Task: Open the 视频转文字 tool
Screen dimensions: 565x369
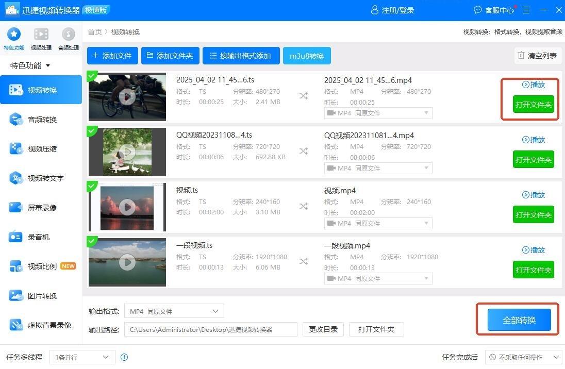Action: pos(41,178)
